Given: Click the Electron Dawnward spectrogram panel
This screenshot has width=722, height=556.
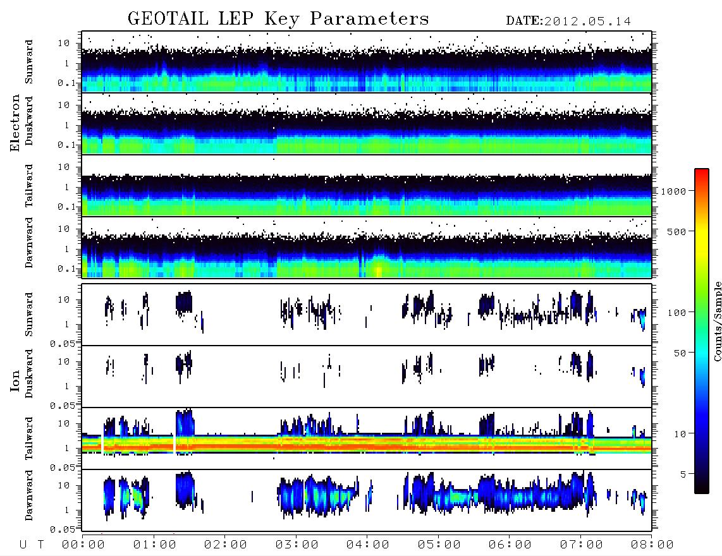Looking at the screenshot, I should [367, 247].
